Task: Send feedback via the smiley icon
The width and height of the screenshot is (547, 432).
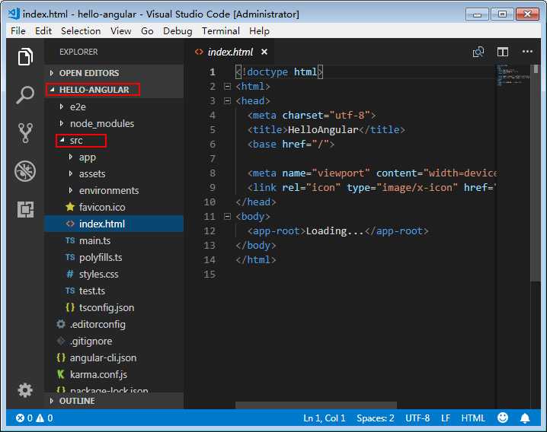Action: (x=503, y=418)
